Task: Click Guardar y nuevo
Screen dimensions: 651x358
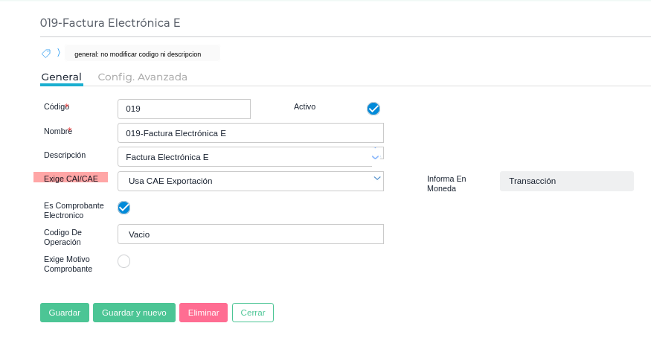Action: 134,313
